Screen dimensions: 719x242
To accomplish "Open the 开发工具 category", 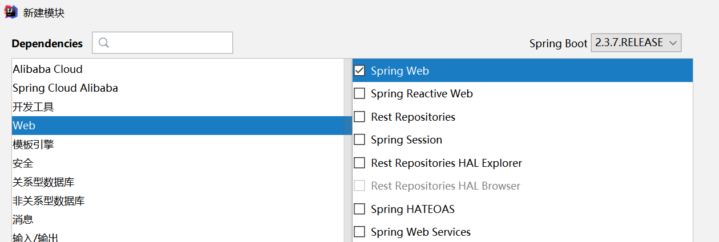I will point(33,107).
